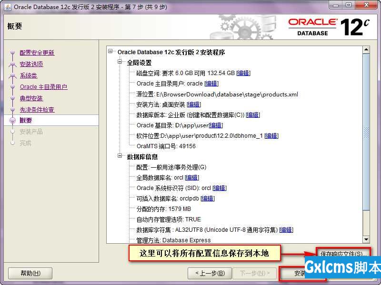Edit the 安装方法 桌面安装 setting

194,104
